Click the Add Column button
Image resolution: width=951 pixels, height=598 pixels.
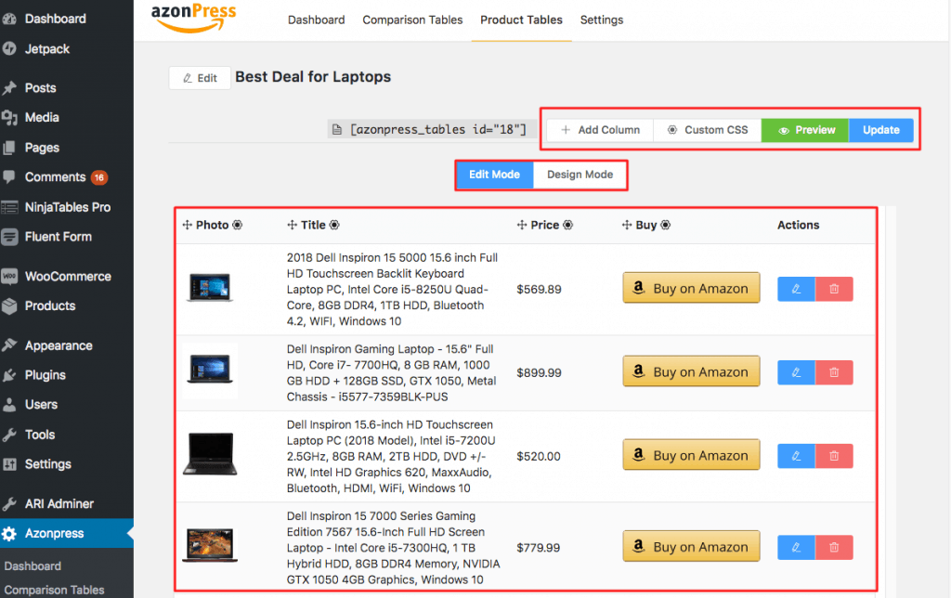point(600,130)
